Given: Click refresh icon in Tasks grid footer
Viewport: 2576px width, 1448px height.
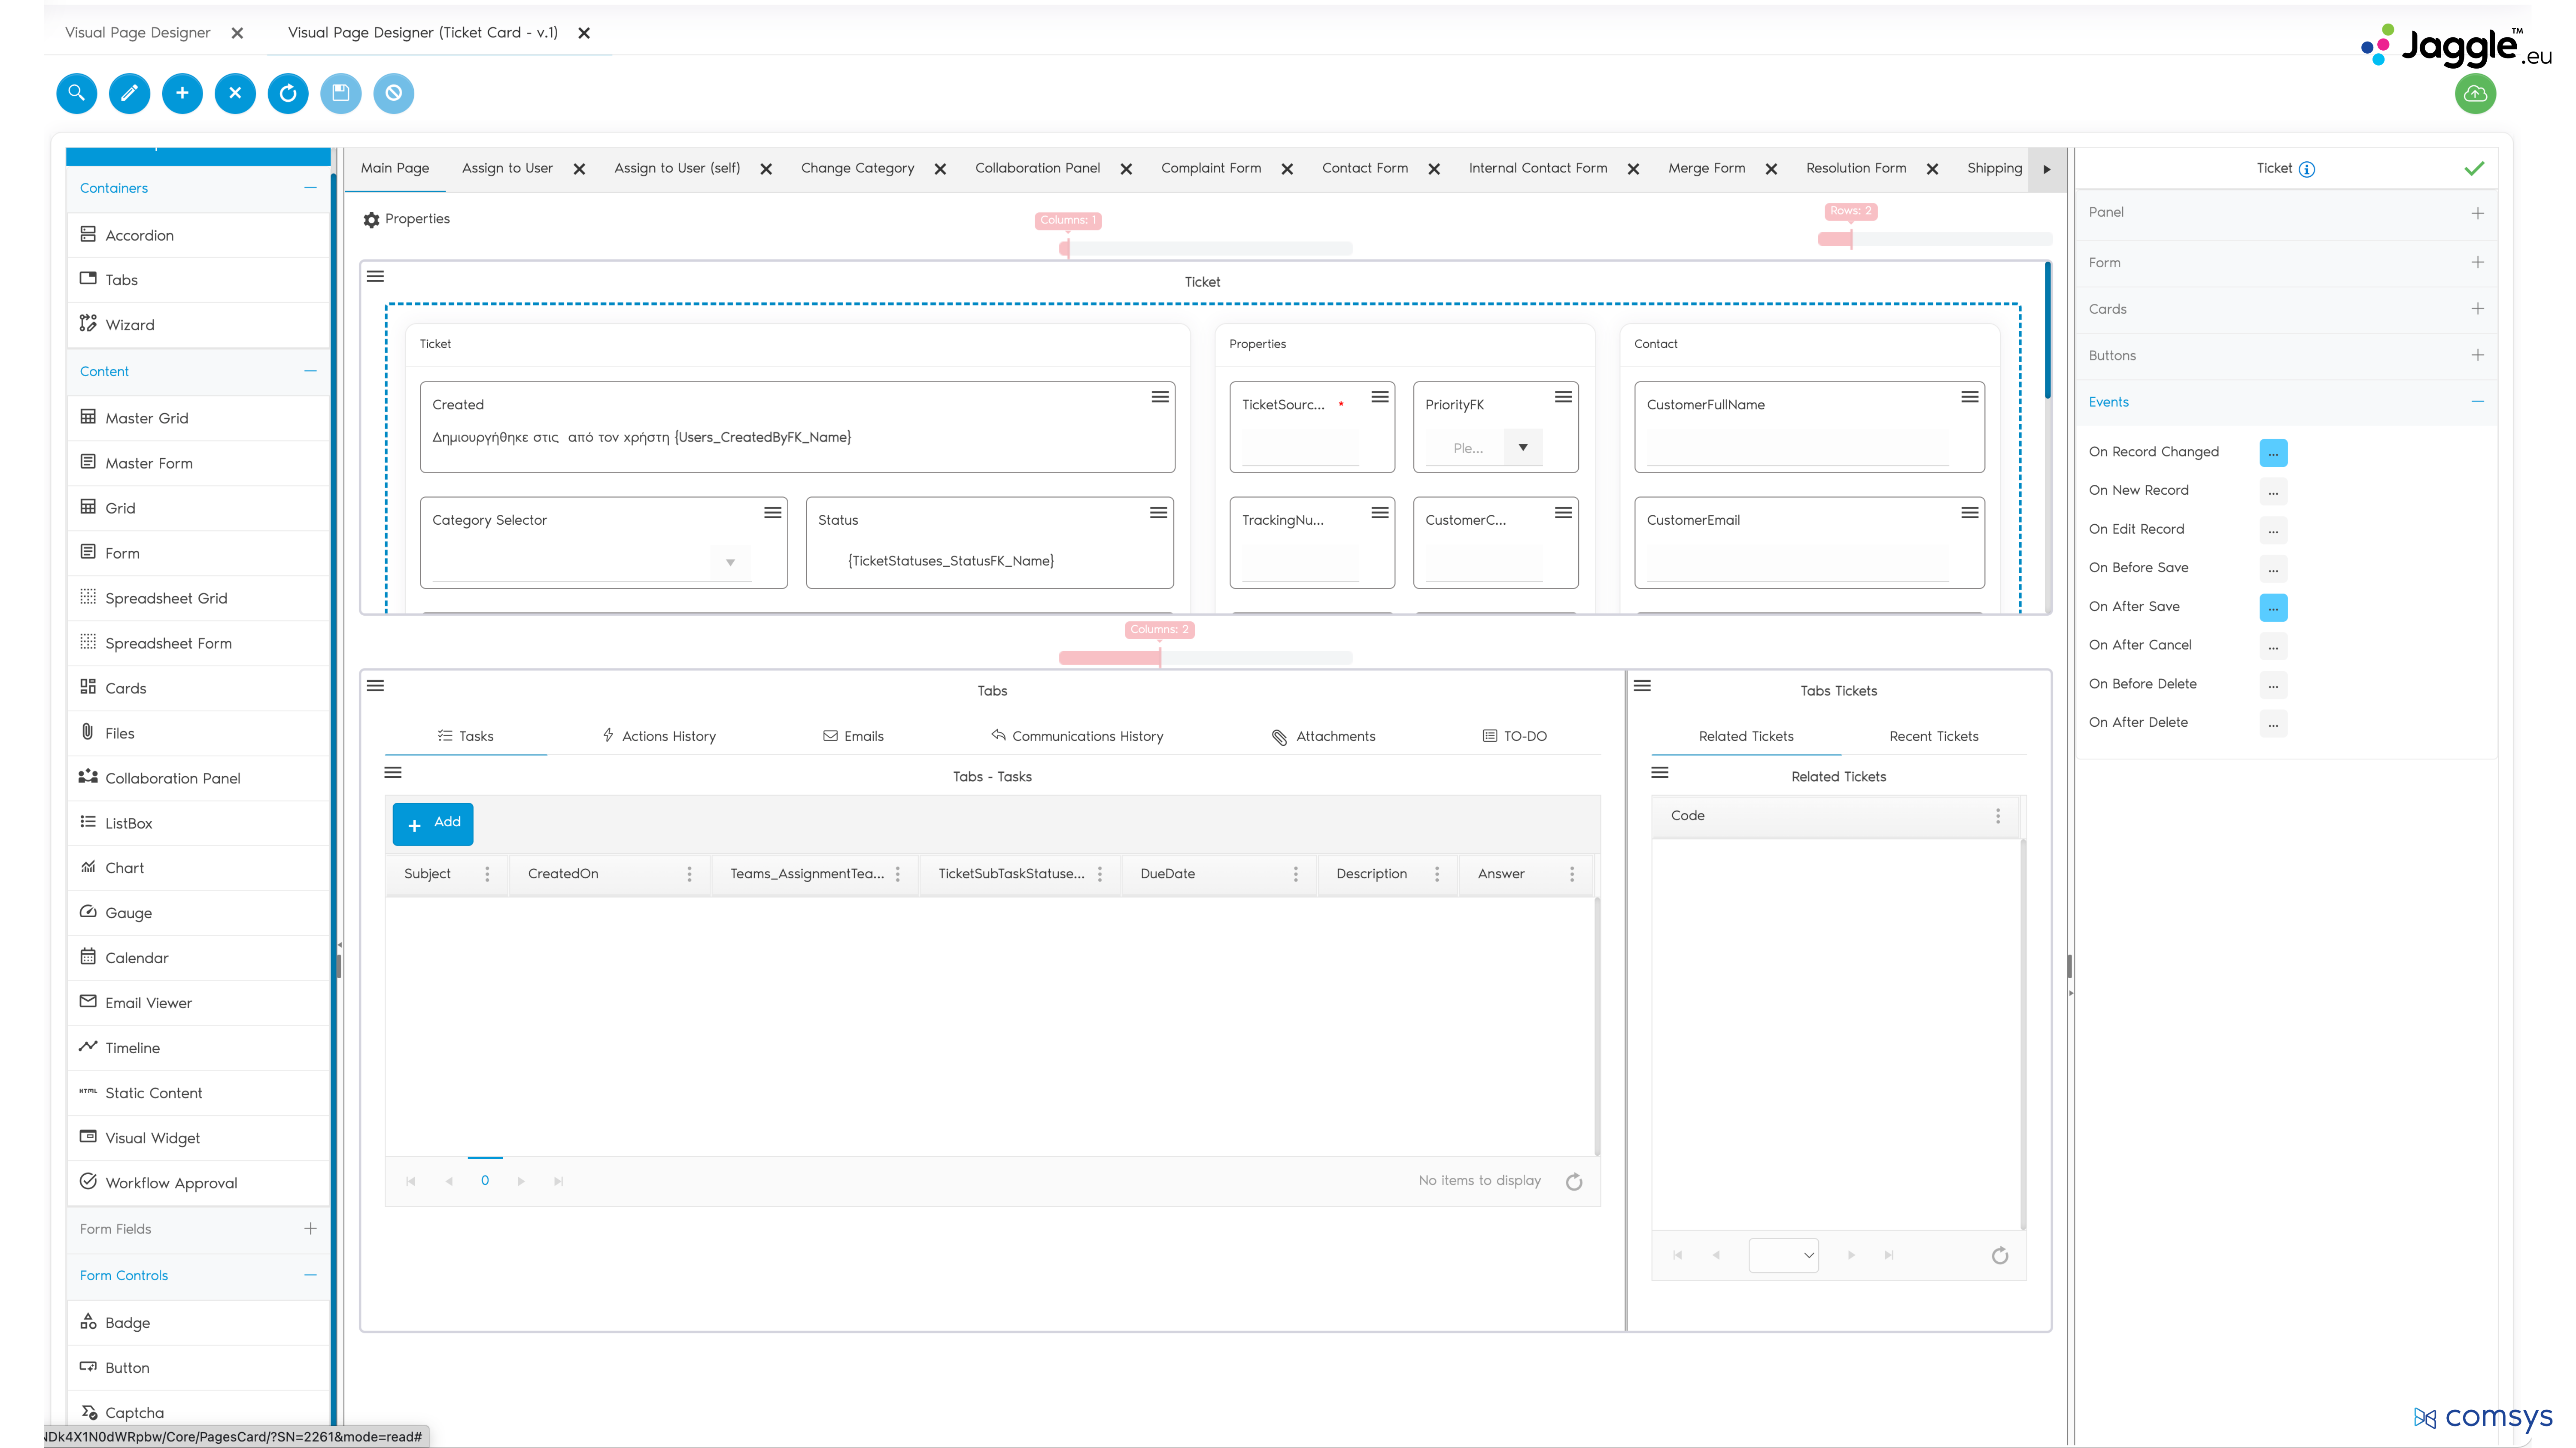Looking at the screenshot, I should (1574, 1182).
